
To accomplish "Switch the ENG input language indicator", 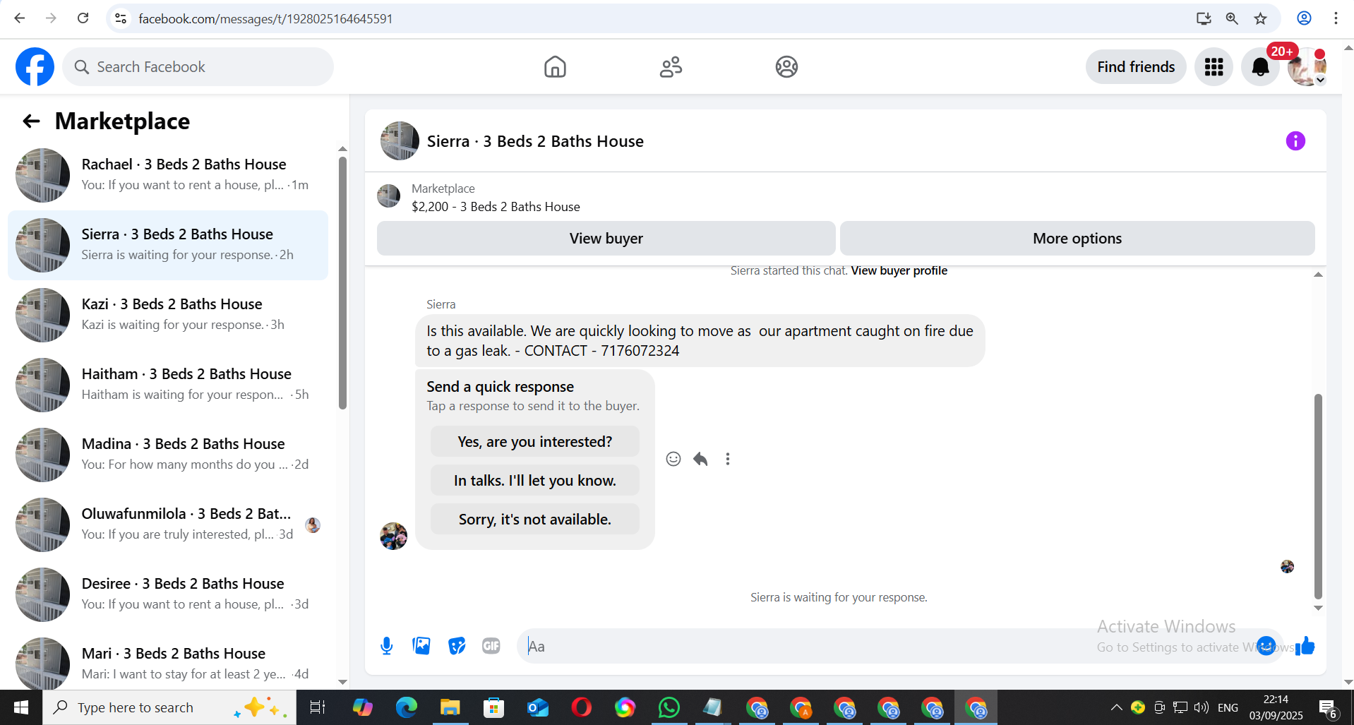I will coord(1228,707).
